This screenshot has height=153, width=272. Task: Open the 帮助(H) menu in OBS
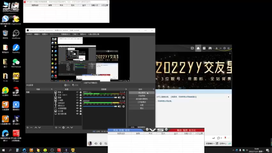(83, 34)
